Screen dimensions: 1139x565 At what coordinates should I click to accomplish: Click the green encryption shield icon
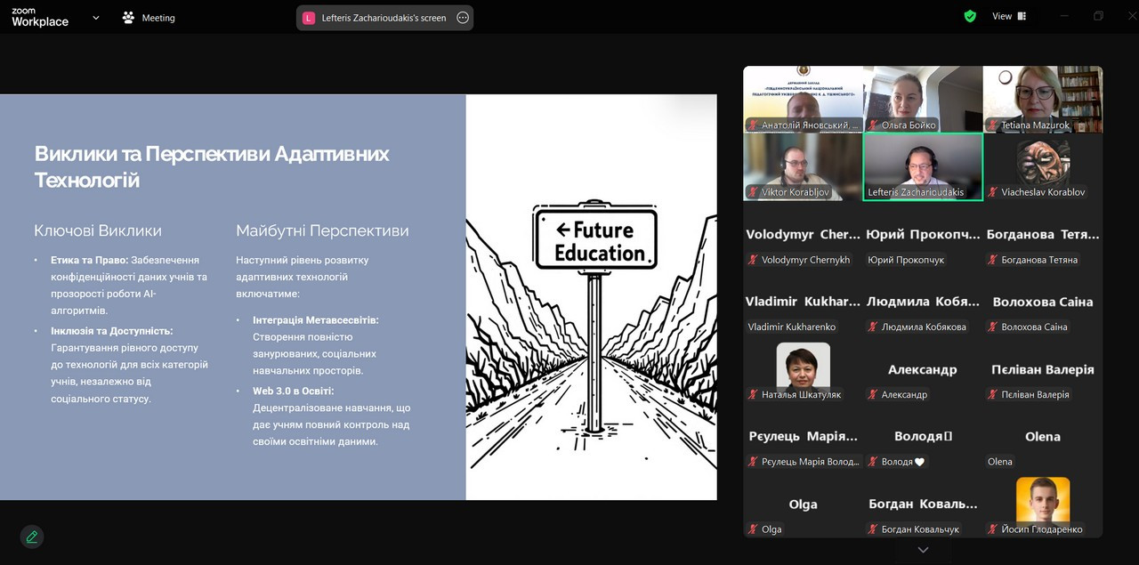click(970, 16)
